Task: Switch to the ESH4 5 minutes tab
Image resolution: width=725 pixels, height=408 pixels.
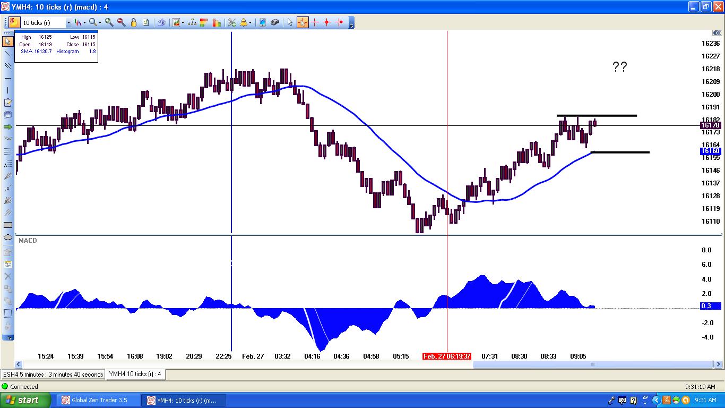Action: pyautogui.click(x=53, y=374)
